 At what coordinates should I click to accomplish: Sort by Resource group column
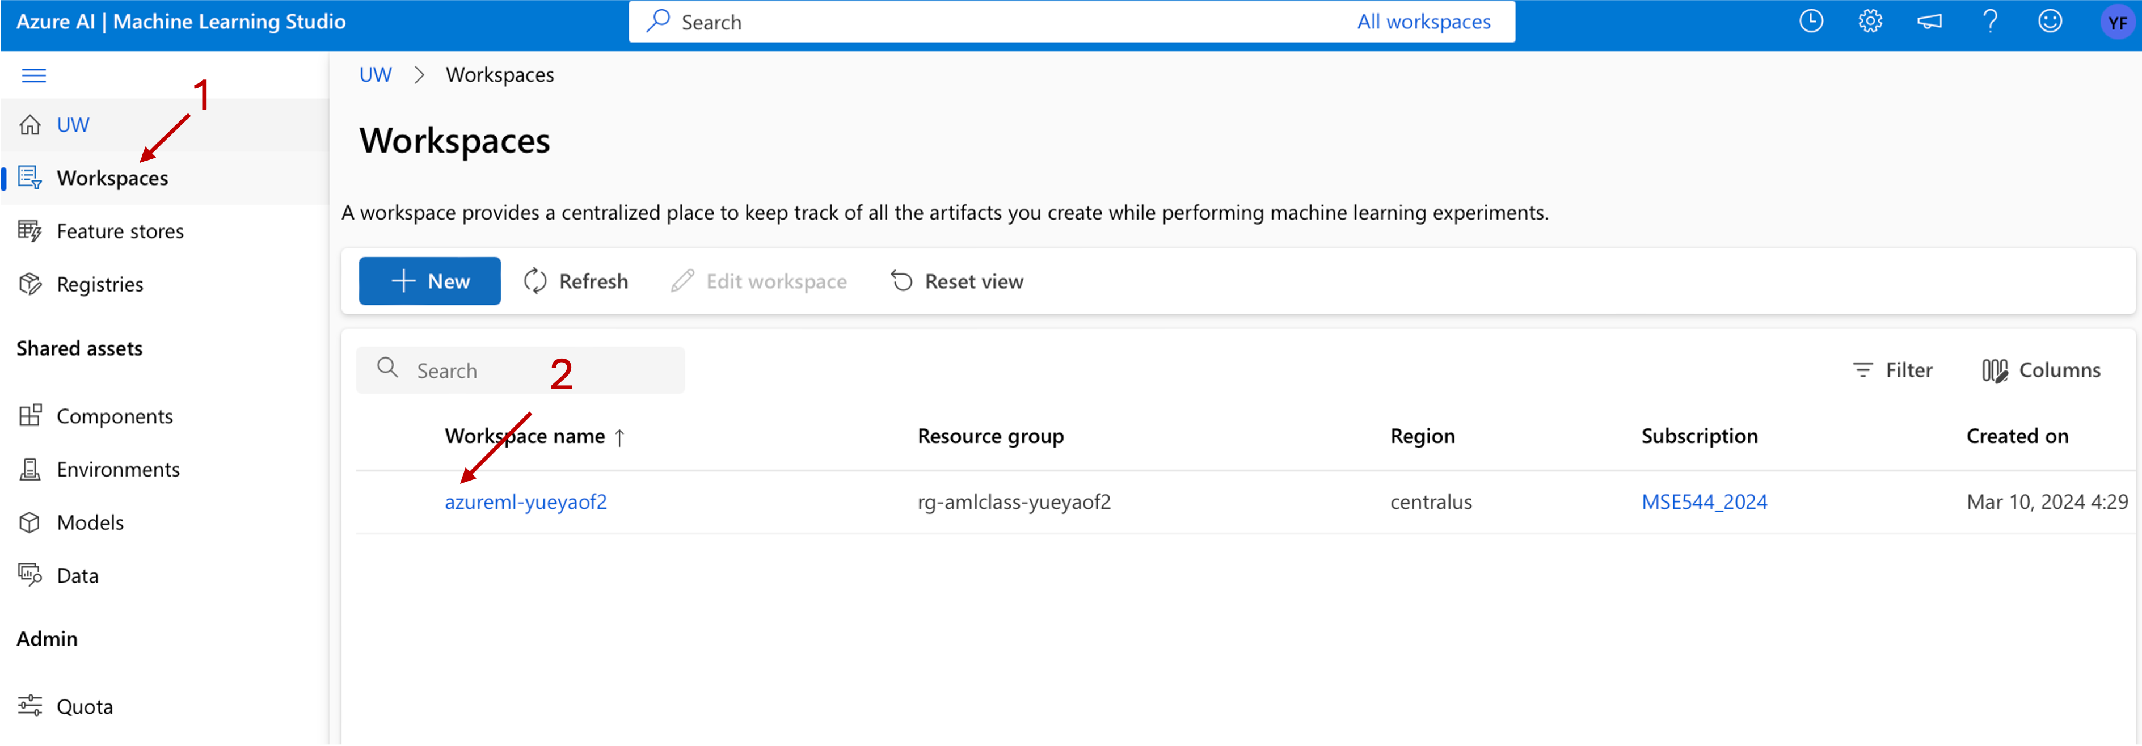pos(990,436)
